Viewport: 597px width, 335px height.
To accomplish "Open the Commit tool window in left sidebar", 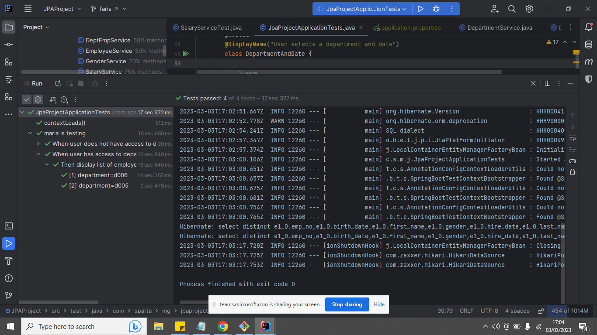I will (x=9, y=44).
